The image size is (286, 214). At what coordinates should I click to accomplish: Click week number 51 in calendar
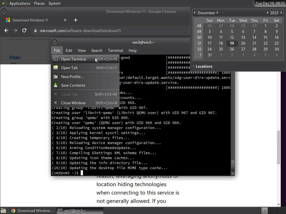tap(199, 43)
